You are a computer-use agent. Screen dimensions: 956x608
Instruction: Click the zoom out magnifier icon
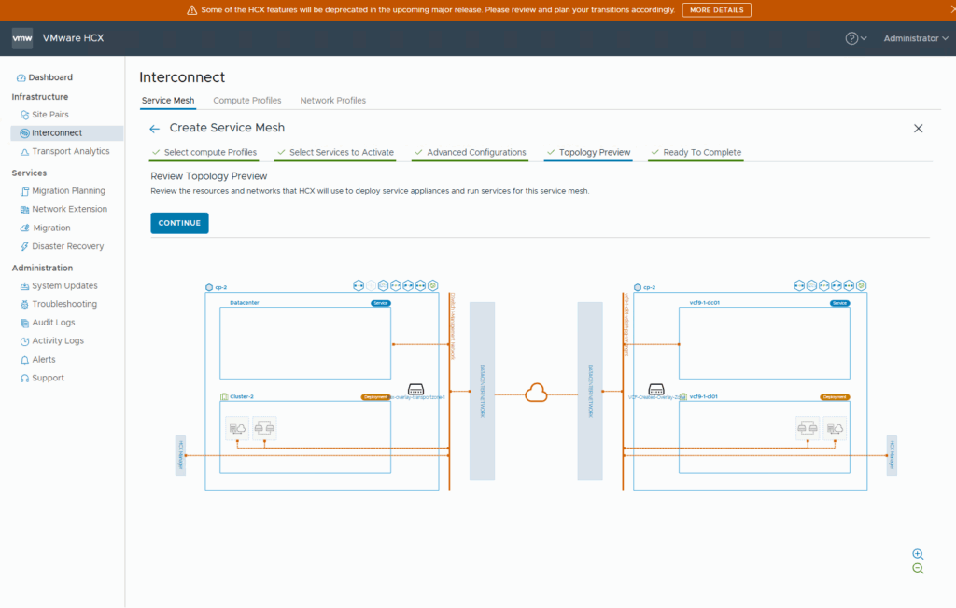click(x=918, y=569)
